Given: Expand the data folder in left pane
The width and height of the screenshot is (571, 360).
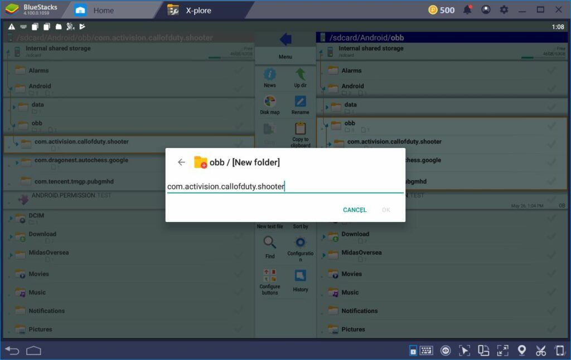Looking at the screenshot, I should point(14,107).
